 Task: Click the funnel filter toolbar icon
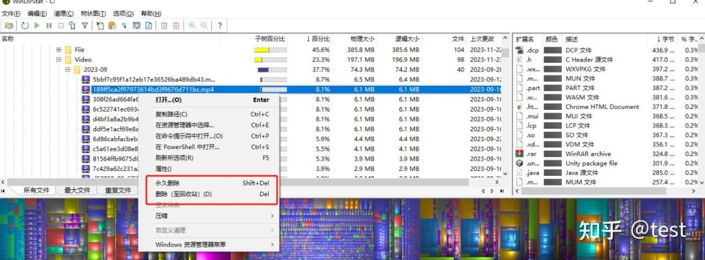[85, 25]
